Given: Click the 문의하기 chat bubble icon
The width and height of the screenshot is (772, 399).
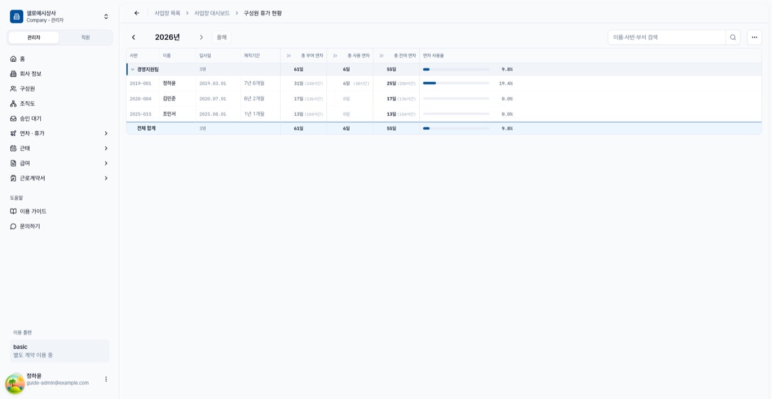Looking at the screenshot, I should (x=13, y=226).
